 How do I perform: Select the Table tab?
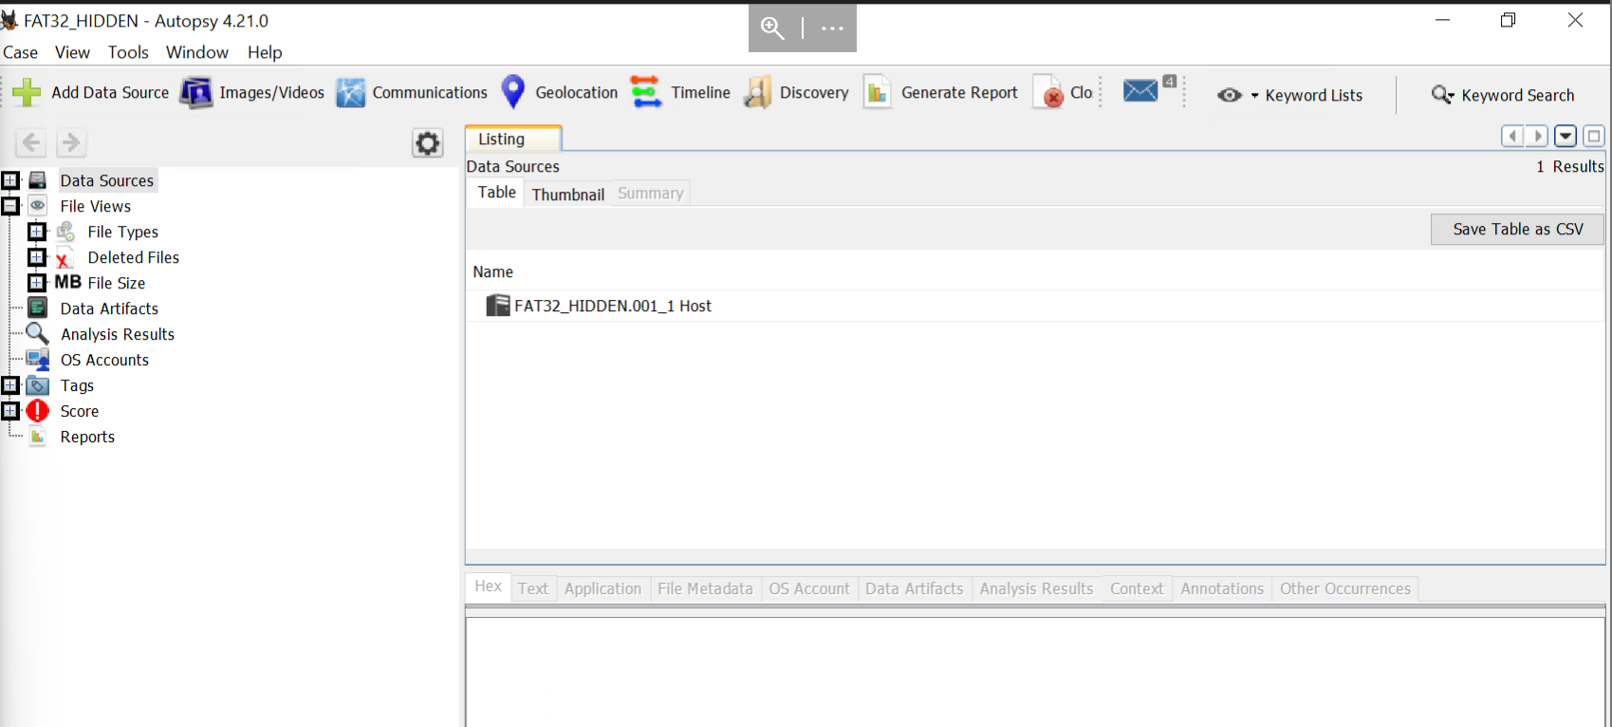click(x=496, y=193)
